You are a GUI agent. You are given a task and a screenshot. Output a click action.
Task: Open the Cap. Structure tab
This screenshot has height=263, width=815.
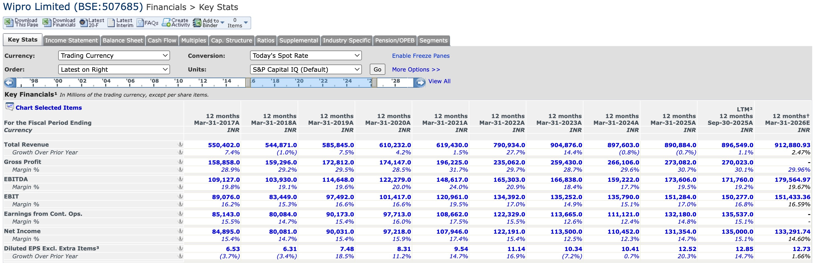(232, 40)
